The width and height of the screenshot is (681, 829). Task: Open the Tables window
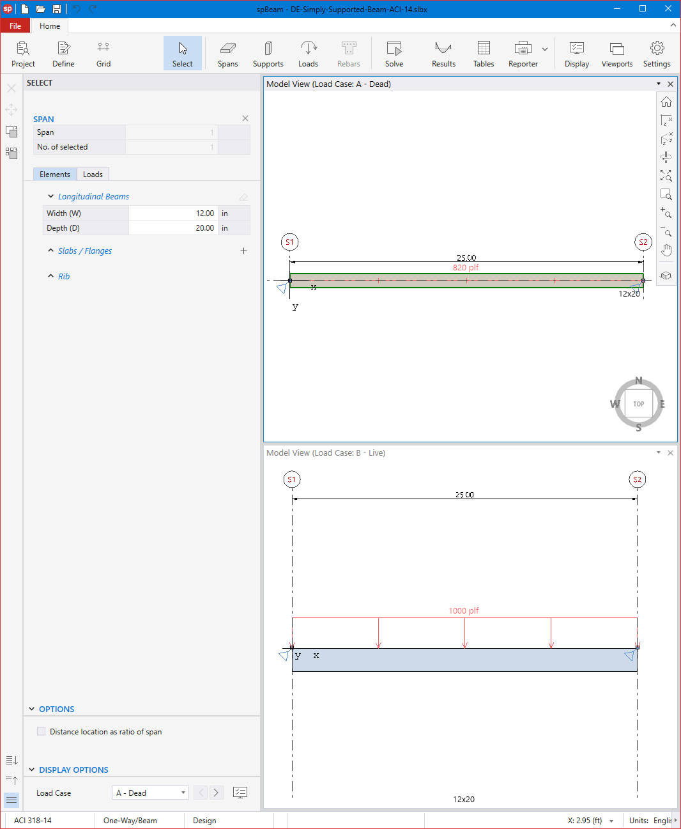(484, 54)
